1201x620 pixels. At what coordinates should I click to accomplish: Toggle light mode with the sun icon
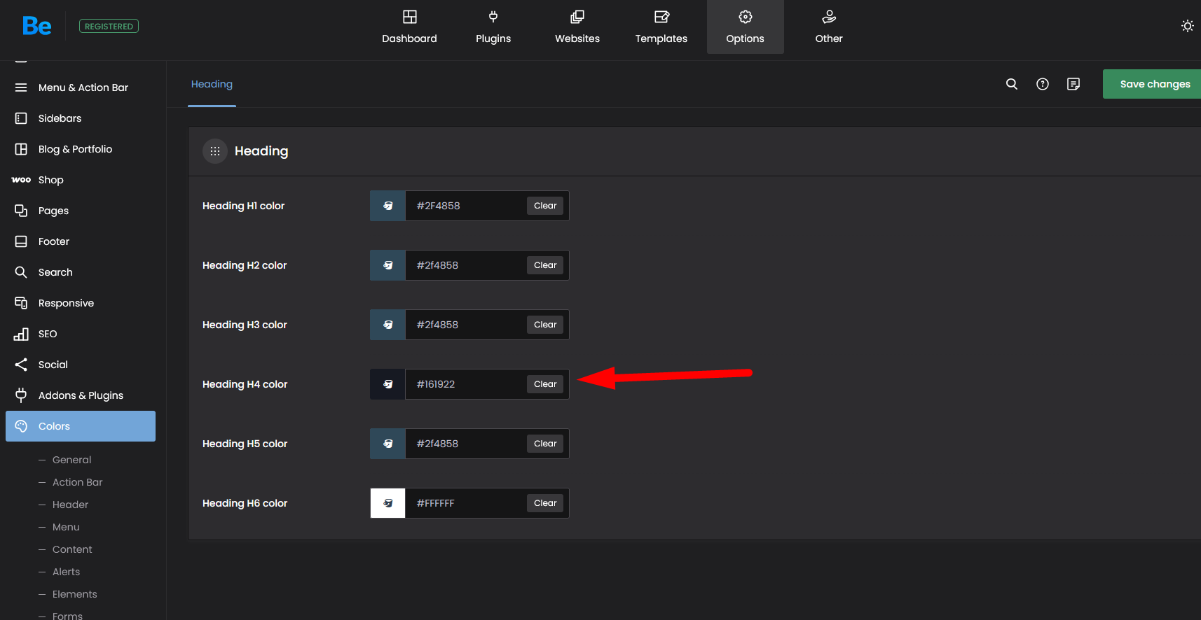pyautogui.click(x=1187, y=26)
